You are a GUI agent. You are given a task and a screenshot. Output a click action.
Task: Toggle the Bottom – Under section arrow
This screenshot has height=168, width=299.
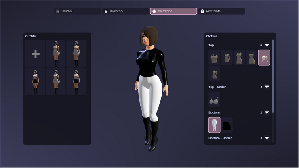click(267, 138)
